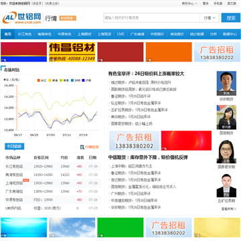Click the blue 搜索 search button
This screenshot has height=241, width=241.
point(231,18)
